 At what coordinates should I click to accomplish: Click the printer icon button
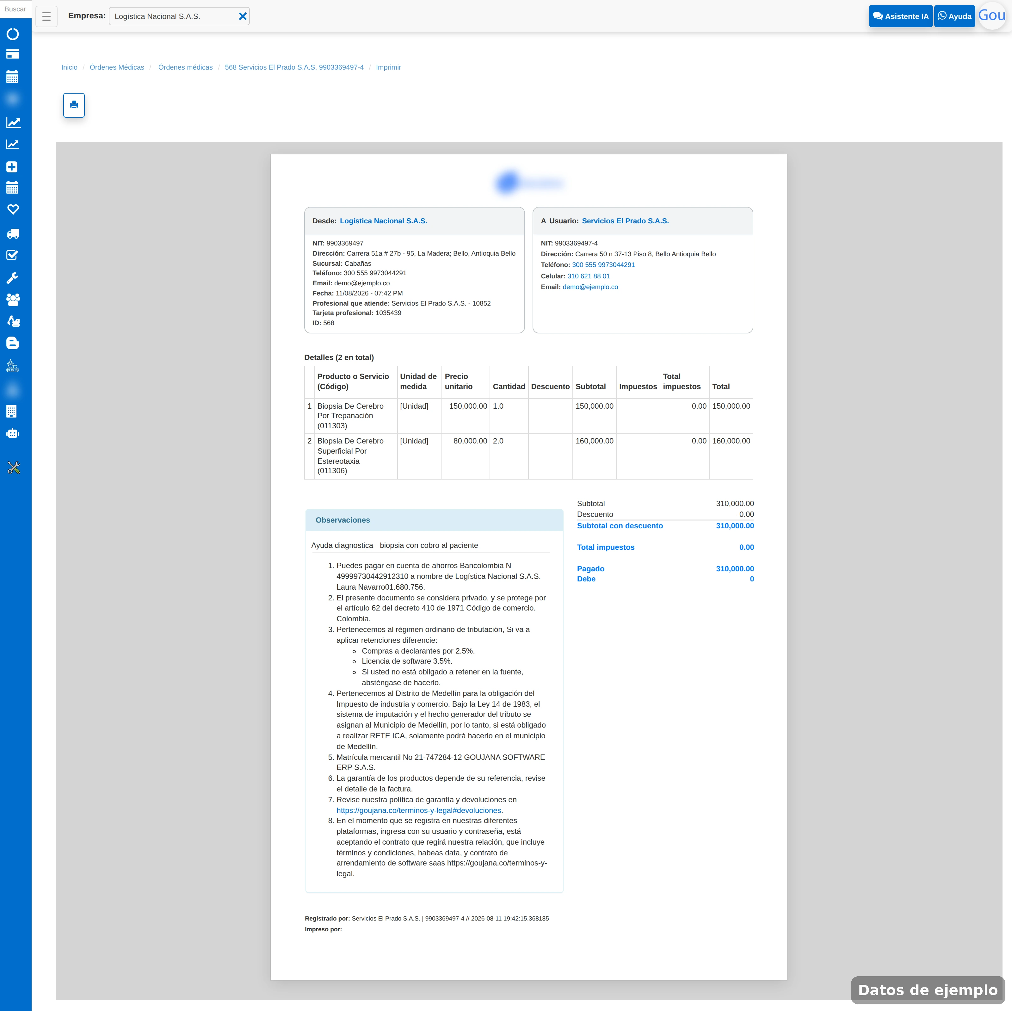74,105
